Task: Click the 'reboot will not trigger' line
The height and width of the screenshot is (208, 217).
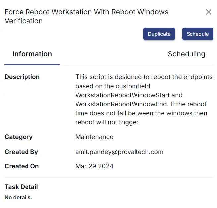Action: click(108, 122)
